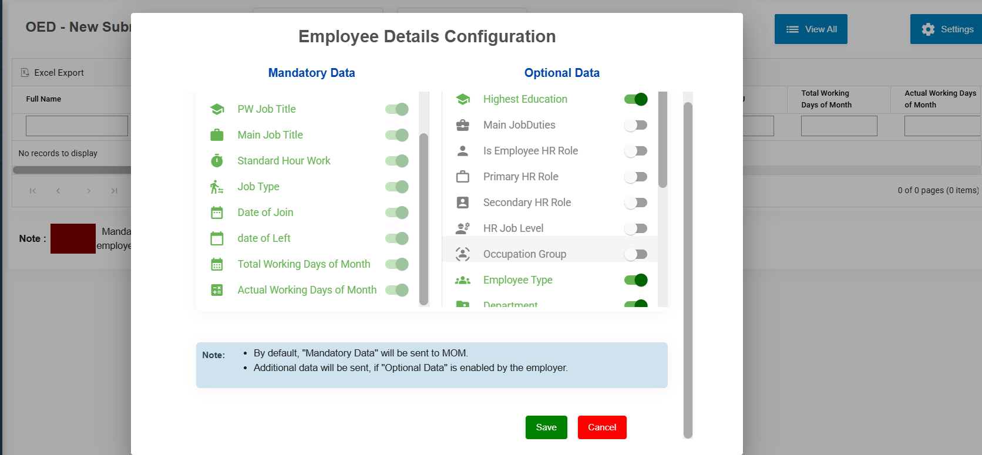Image resolution: width=982 pixels, height=455 pixels.
Task: Click the person icon beside Is Employee HR Role
Action: click(463, 151)
